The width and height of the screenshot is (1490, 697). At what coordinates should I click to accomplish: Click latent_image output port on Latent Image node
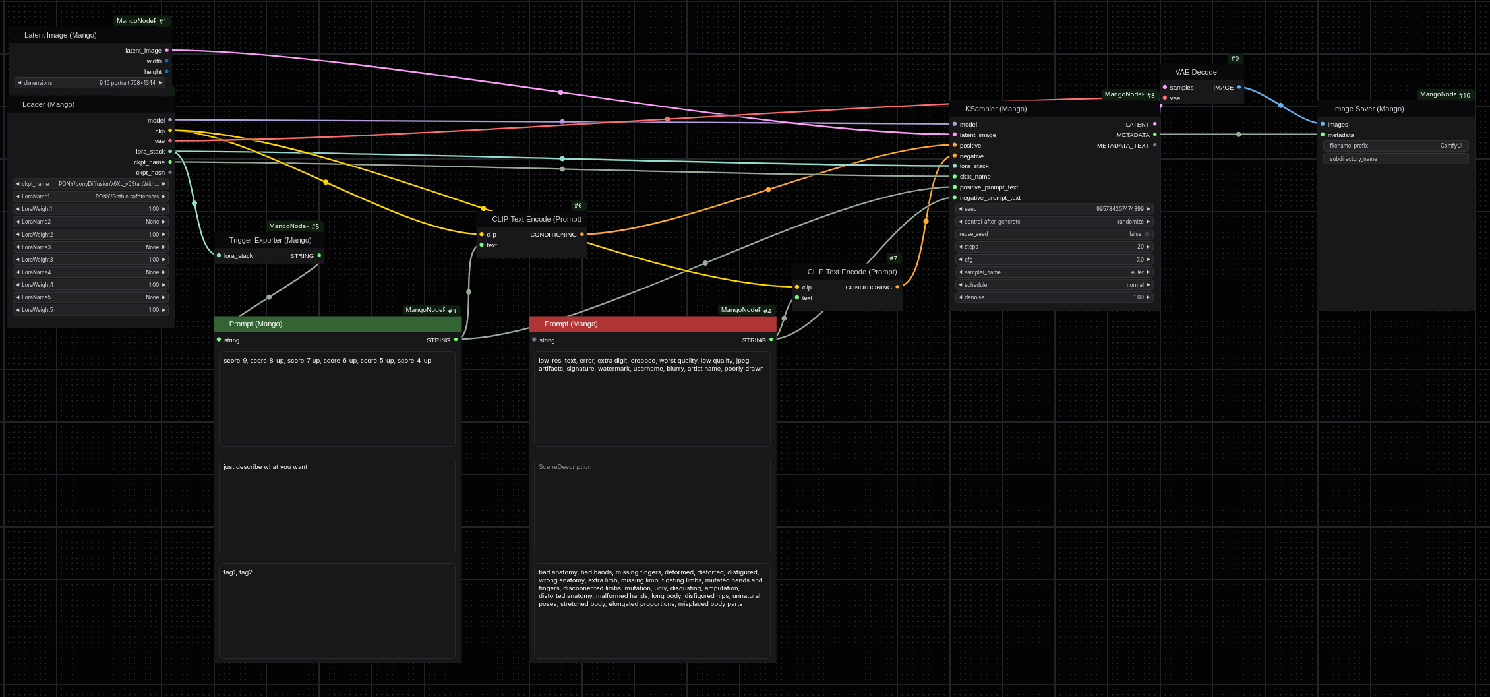167,50
